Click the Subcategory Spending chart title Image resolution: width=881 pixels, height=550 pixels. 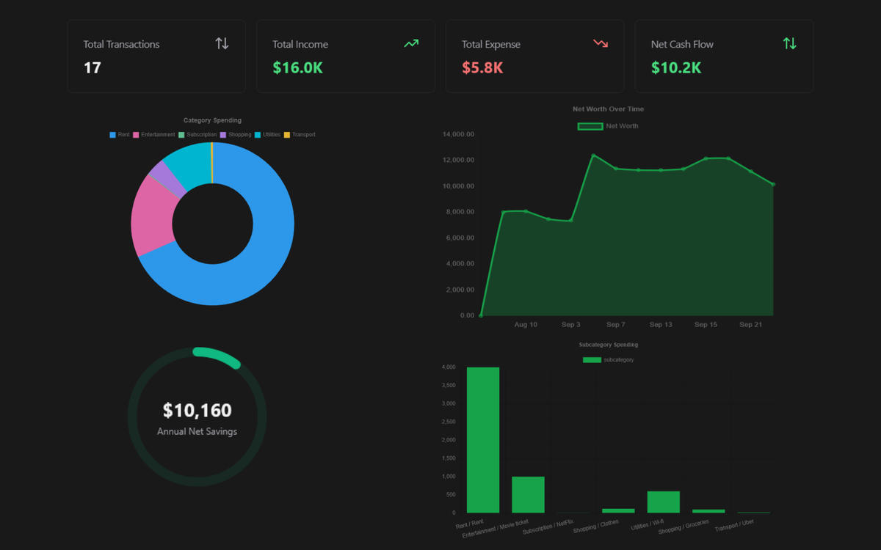click(x=608, y=345)
